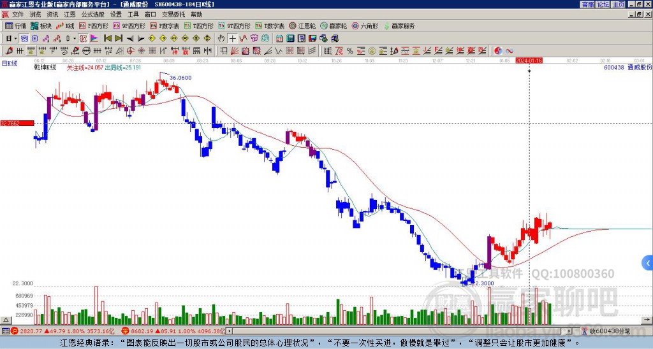Click the up-triangle button at volume pane
653x349 pixels.
(6, 320)
